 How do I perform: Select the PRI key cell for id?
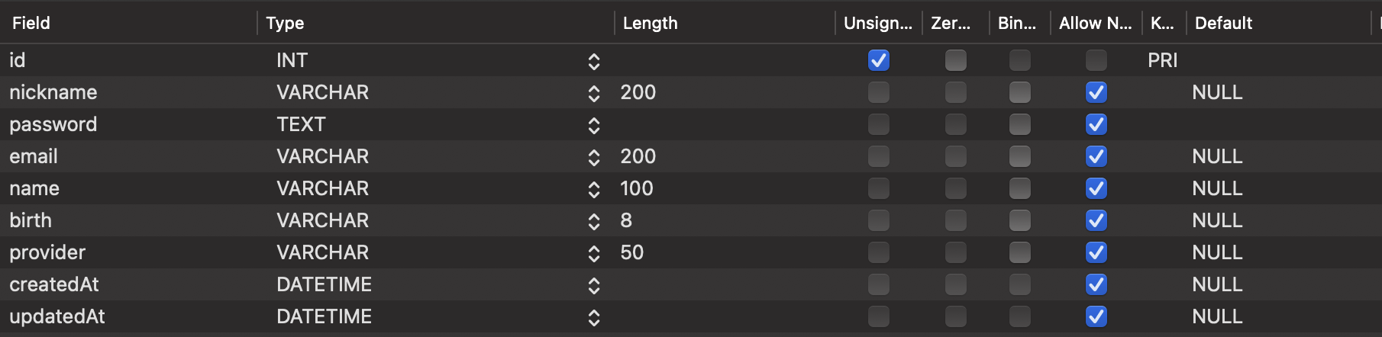[1162, 60]
